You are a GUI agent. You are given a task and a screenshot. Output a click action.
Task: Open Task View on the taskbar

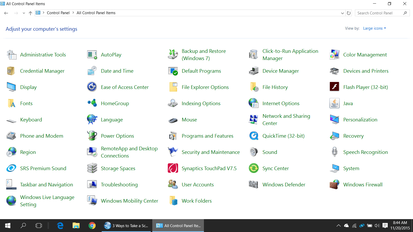pos(39,226)
